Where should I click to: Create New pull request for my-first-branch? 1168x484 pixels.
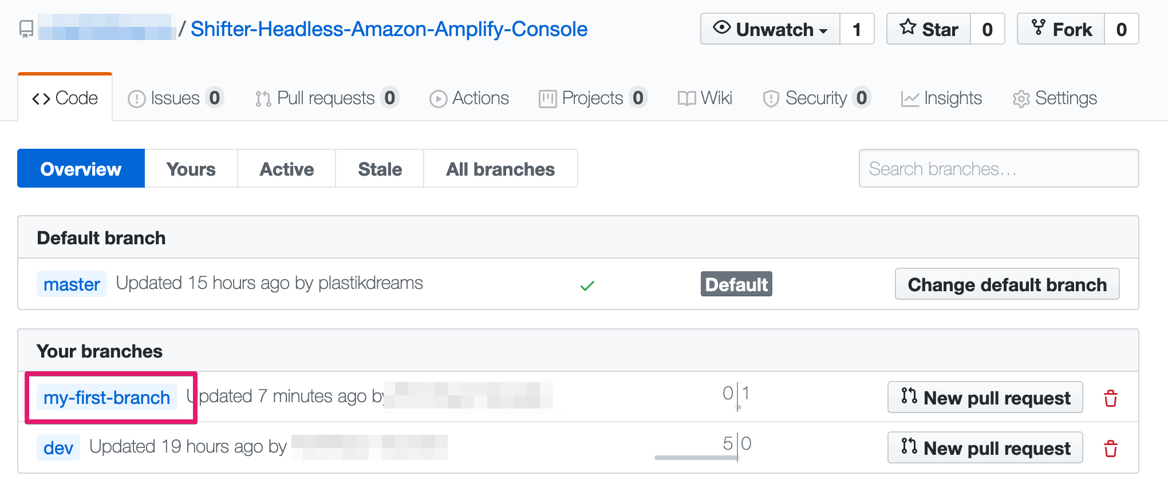985,398
